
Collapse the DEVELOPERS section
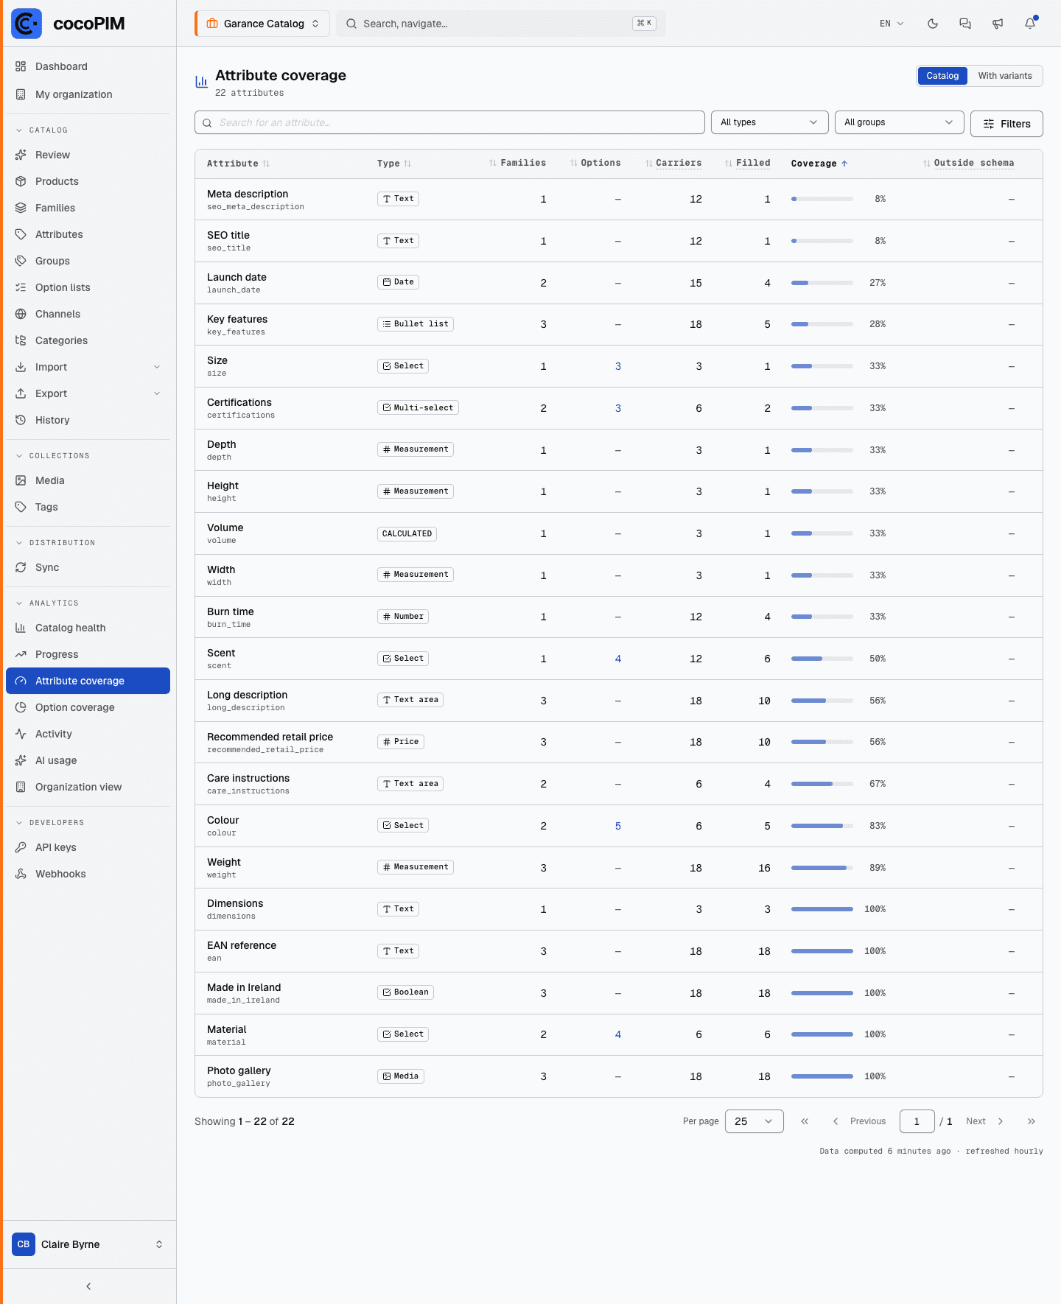(x=50, y=822)
